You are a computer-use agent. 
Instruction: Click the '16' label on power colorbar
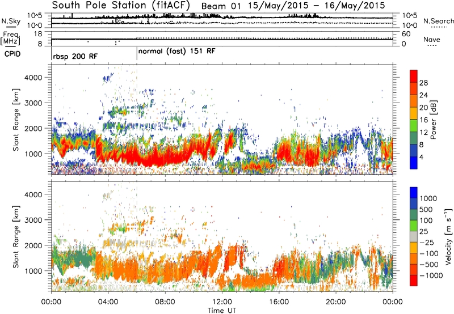pyautogui.click(x=423, y=120)
